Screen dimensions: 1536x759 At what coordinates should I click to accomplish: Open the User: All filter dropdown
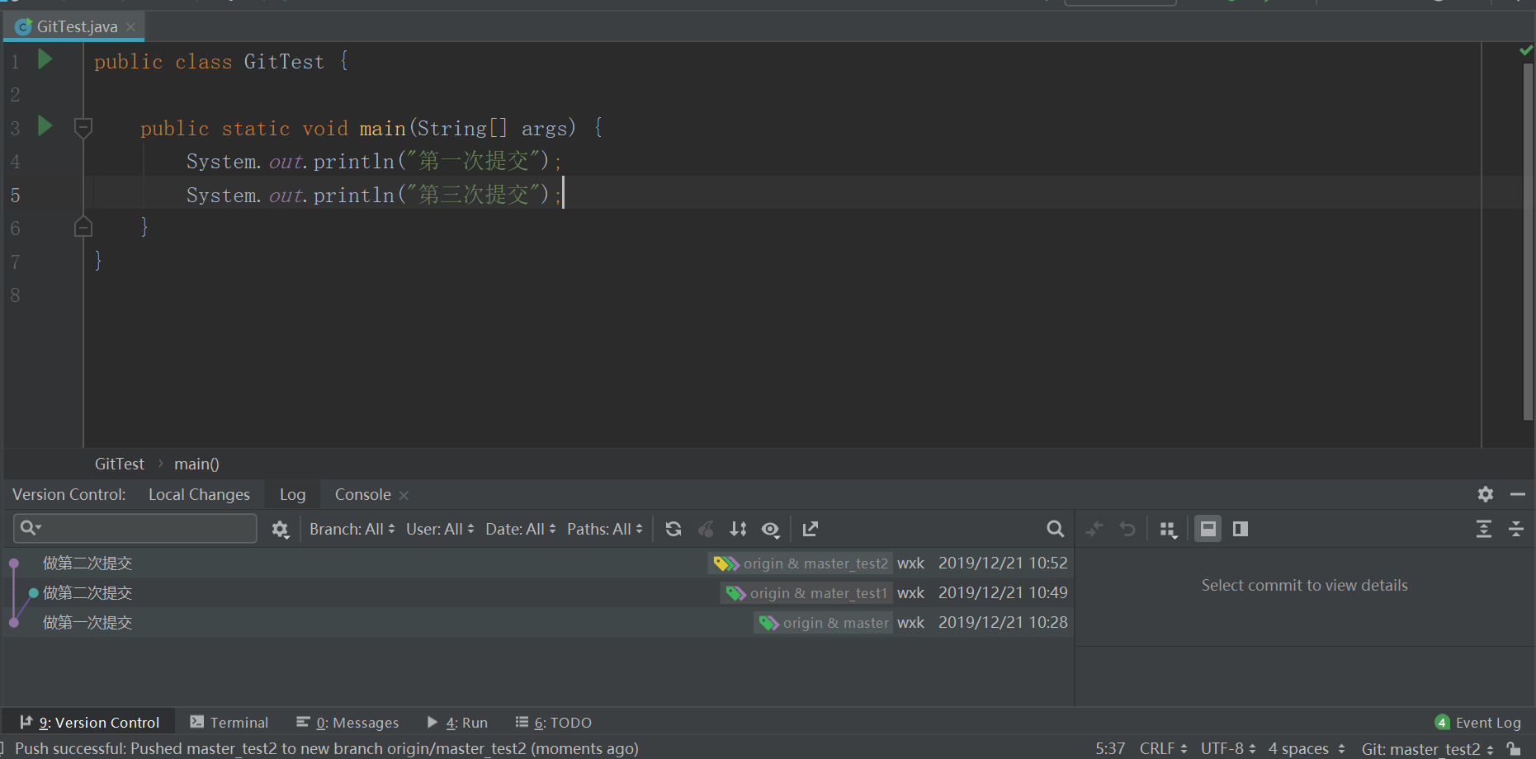(x=440, y=529)
